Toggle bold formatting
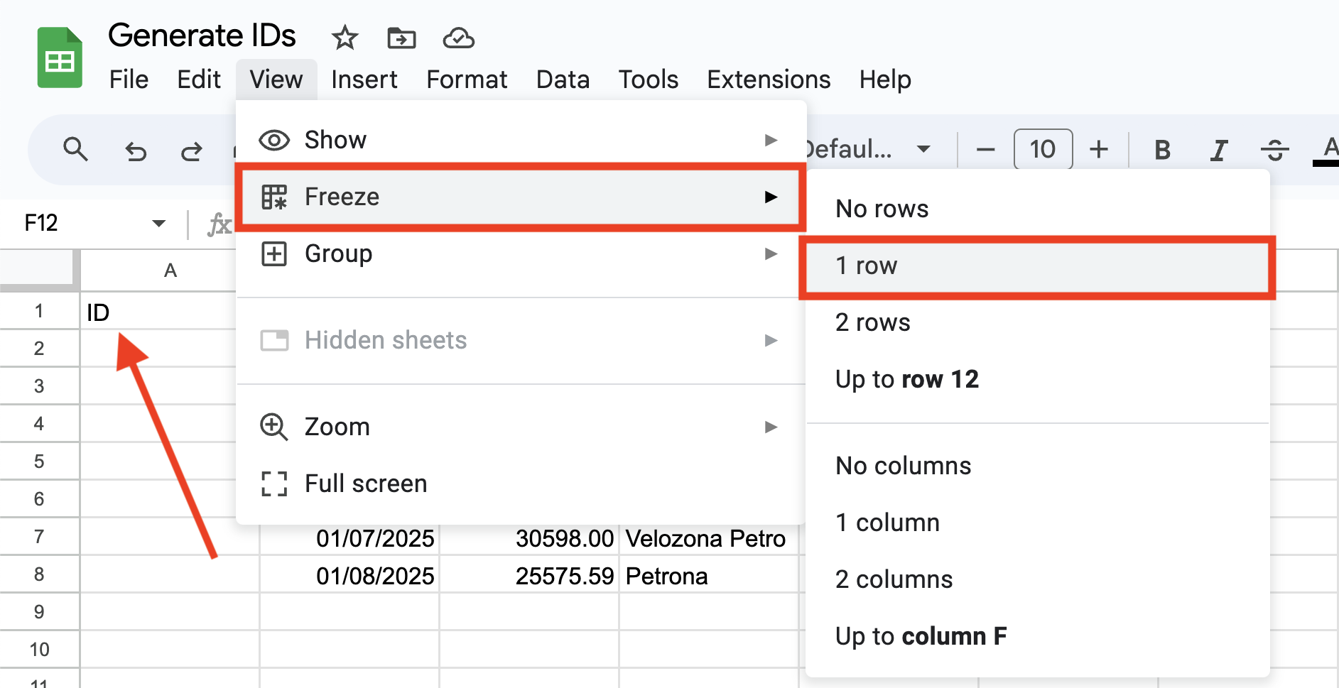1339x688 pixels. (1162, 150)
